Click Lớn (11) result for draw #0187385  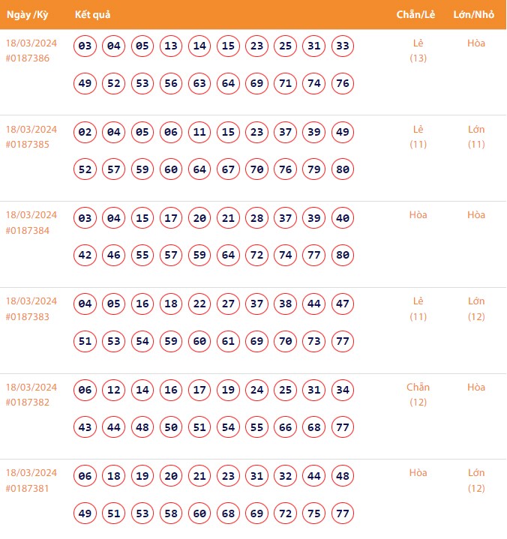coord(476,136)
